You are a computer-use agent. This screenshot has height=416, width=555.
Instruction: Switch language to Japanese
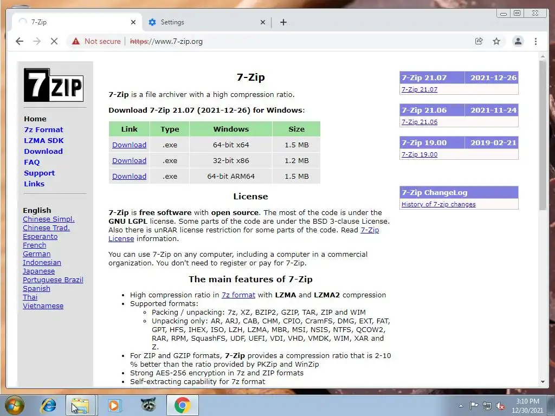coord(38,271)
